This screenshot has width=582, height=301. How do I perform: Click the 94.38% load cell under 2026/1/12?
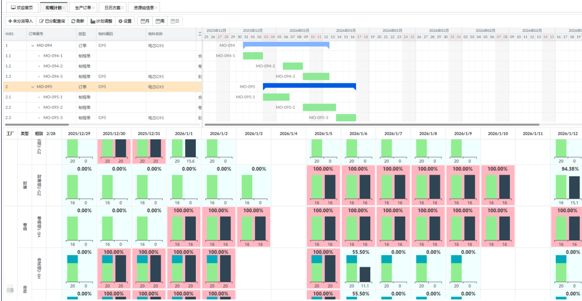click(568, 185)
